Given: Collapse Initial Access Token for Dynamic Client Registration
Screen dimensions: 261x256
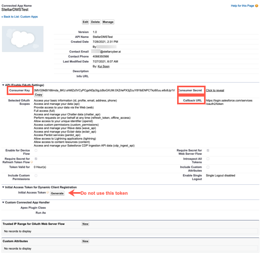Looking at the screenshot, I should click(x=3, y=187).
